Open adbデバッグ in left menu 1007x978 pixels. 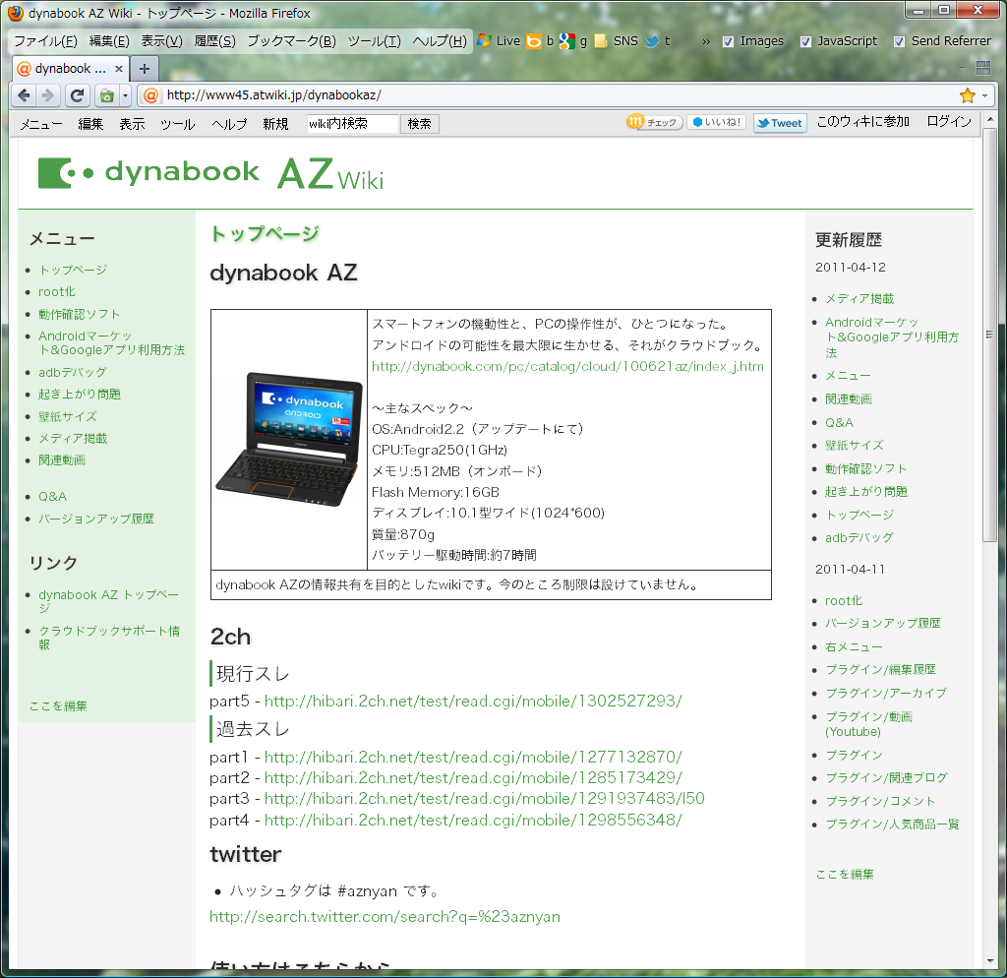[73, 372]
